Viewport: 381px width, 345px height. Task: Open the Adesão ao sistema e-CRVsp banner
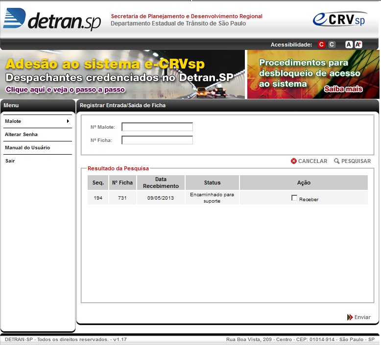[x=122, y=74]
